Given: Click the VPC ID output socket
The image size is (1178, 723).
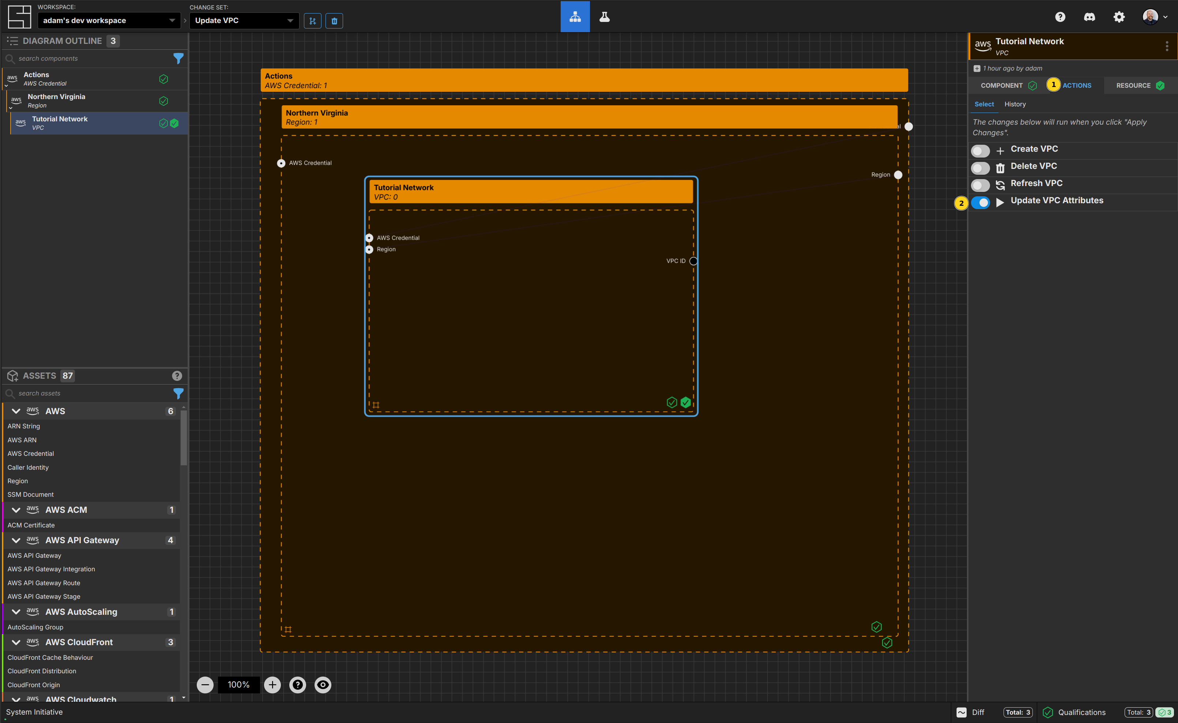Looking at the screenshot, I should pyautogui.click(x=693, y=261).
